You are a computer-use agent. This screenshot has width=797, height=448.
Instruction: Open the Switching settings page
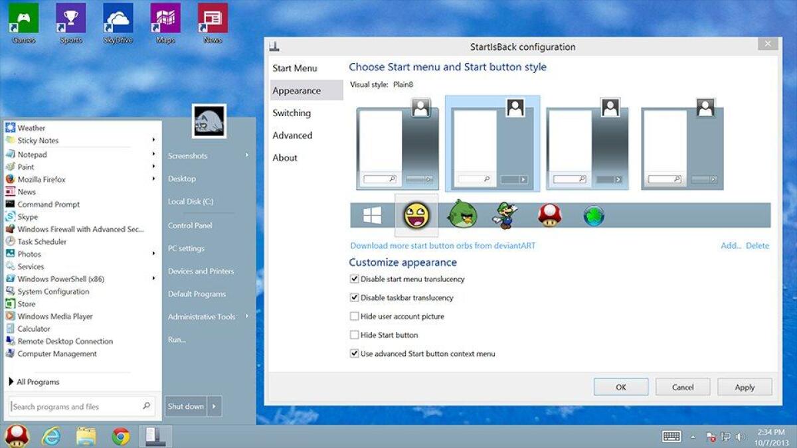(x=292, y=113)
